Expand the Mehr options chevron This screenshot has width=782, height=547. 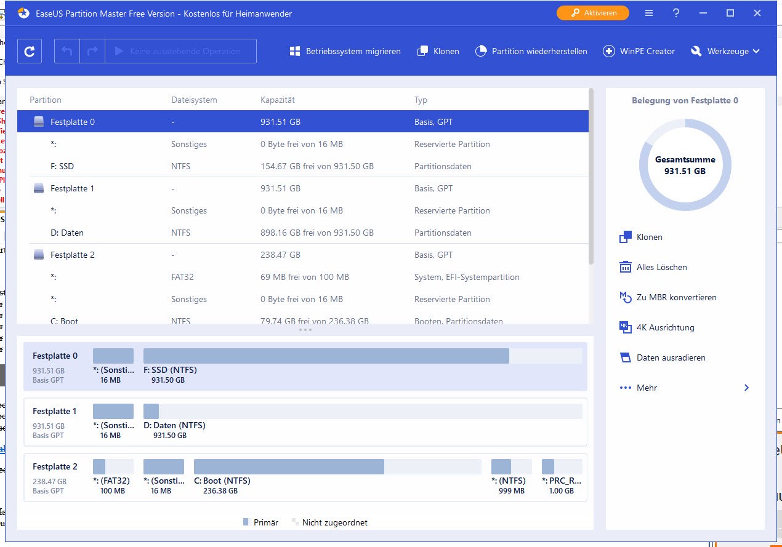(746, 388)
